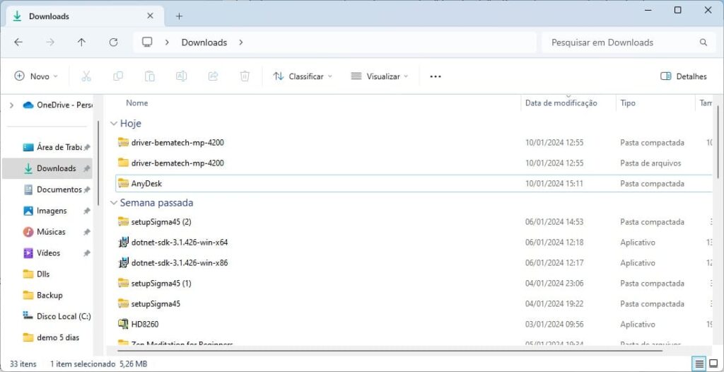Viewport: 724px width, 372px height.
Task: Click the AnyDesk zip folder icon
Action: point(123,183)
